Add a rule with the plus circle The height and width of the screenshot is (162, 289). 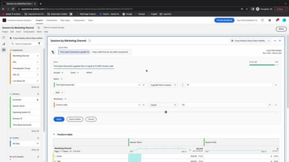[x=166, y=112]
